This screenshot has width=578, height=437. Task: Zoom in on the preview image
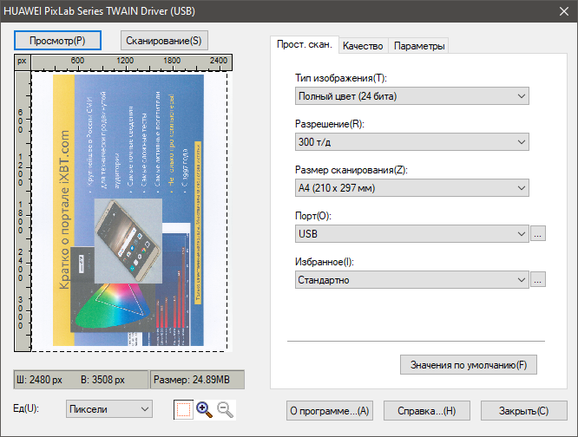(x=204, y=410)
